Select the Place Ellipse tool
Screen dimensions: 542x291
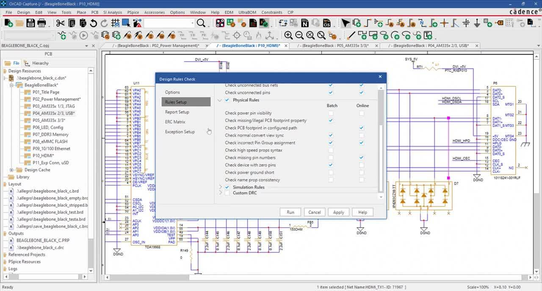(x=384, y=36)
